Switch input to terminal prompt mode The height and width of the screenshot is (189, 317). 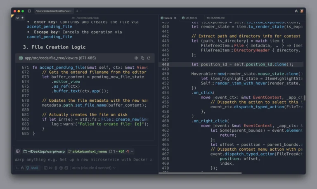(x=17, y=168)
